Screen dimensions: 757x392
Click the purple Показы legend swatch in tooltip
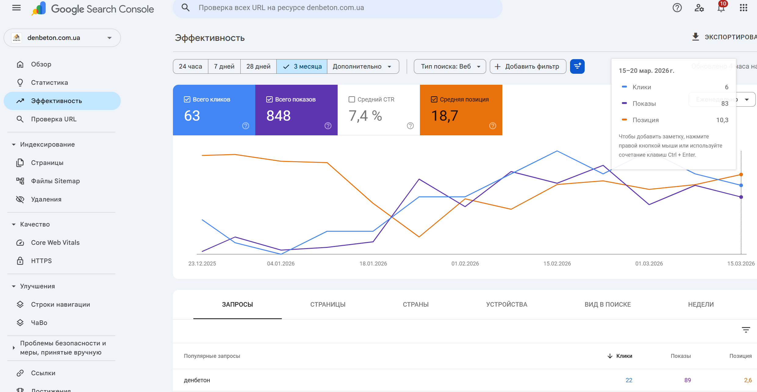tap(624, 103)
